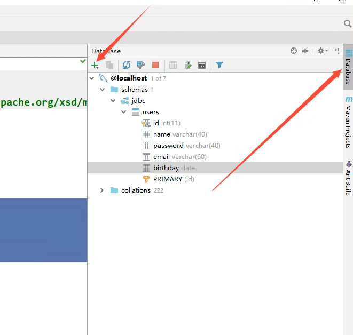Open the Table Editor grid icon
The width and height of the screenshot is (353, 335).
coord(173,65)
